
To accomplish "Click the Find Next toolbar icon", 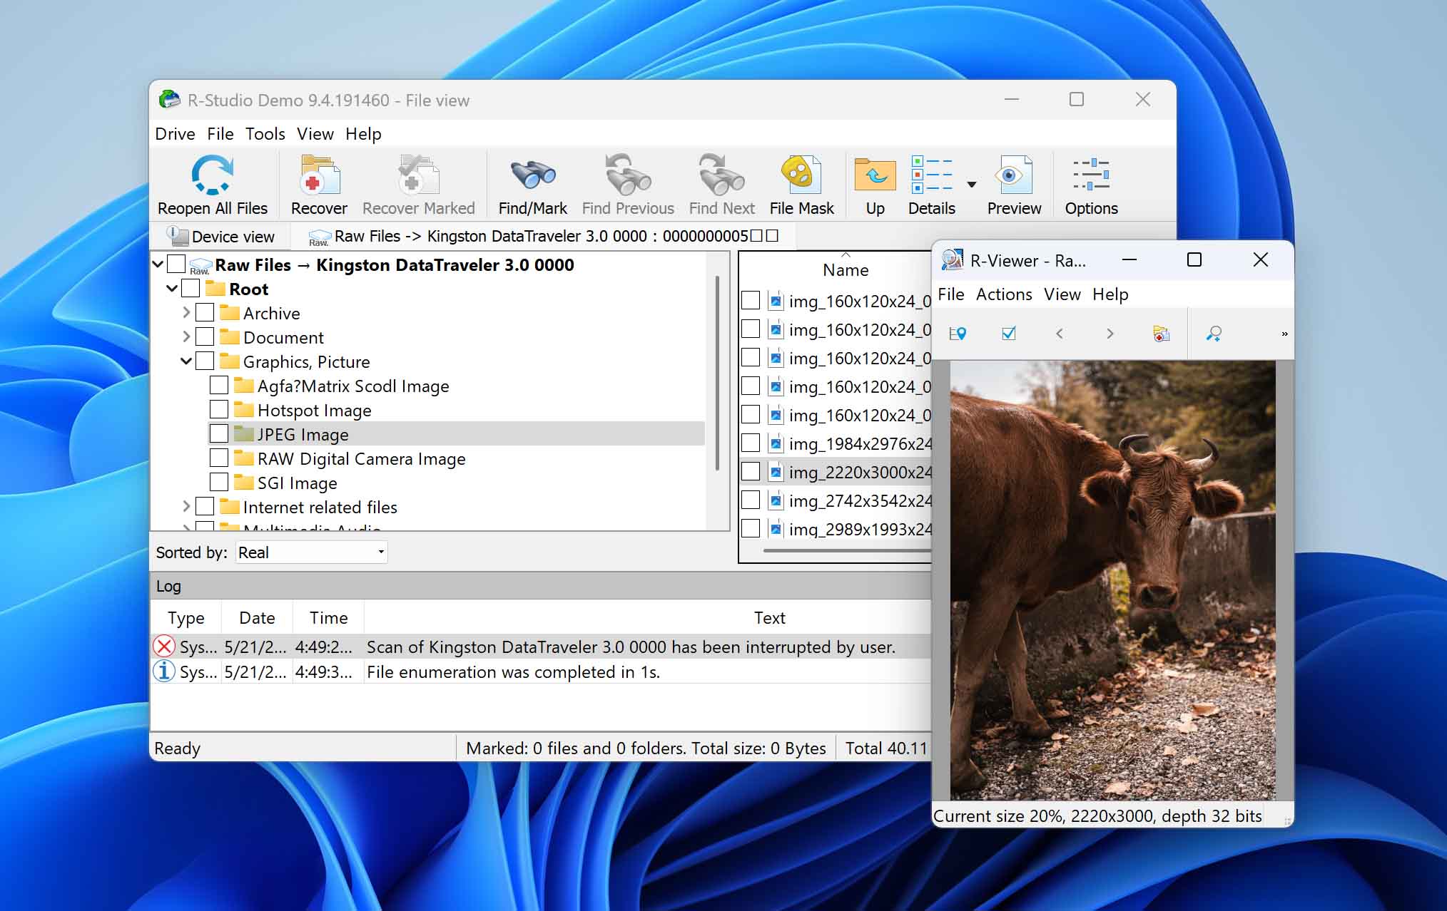I will [x=721, y=175].
